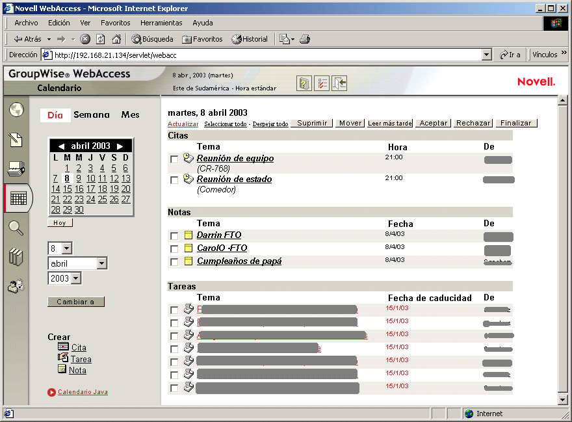Expand the abril month dropdown

(x=102, y=263)
